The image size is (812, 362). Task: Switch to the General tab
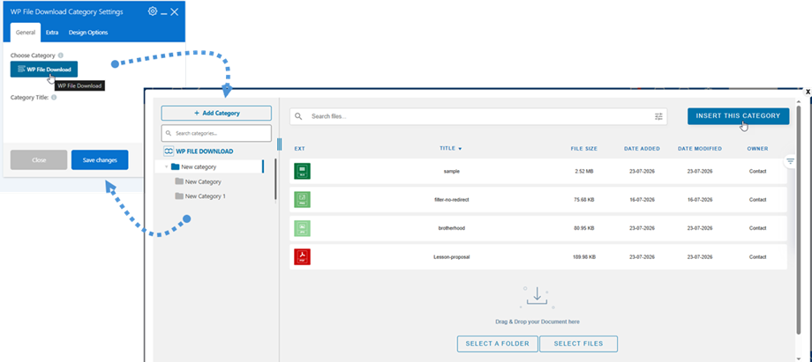coord(26,32)
